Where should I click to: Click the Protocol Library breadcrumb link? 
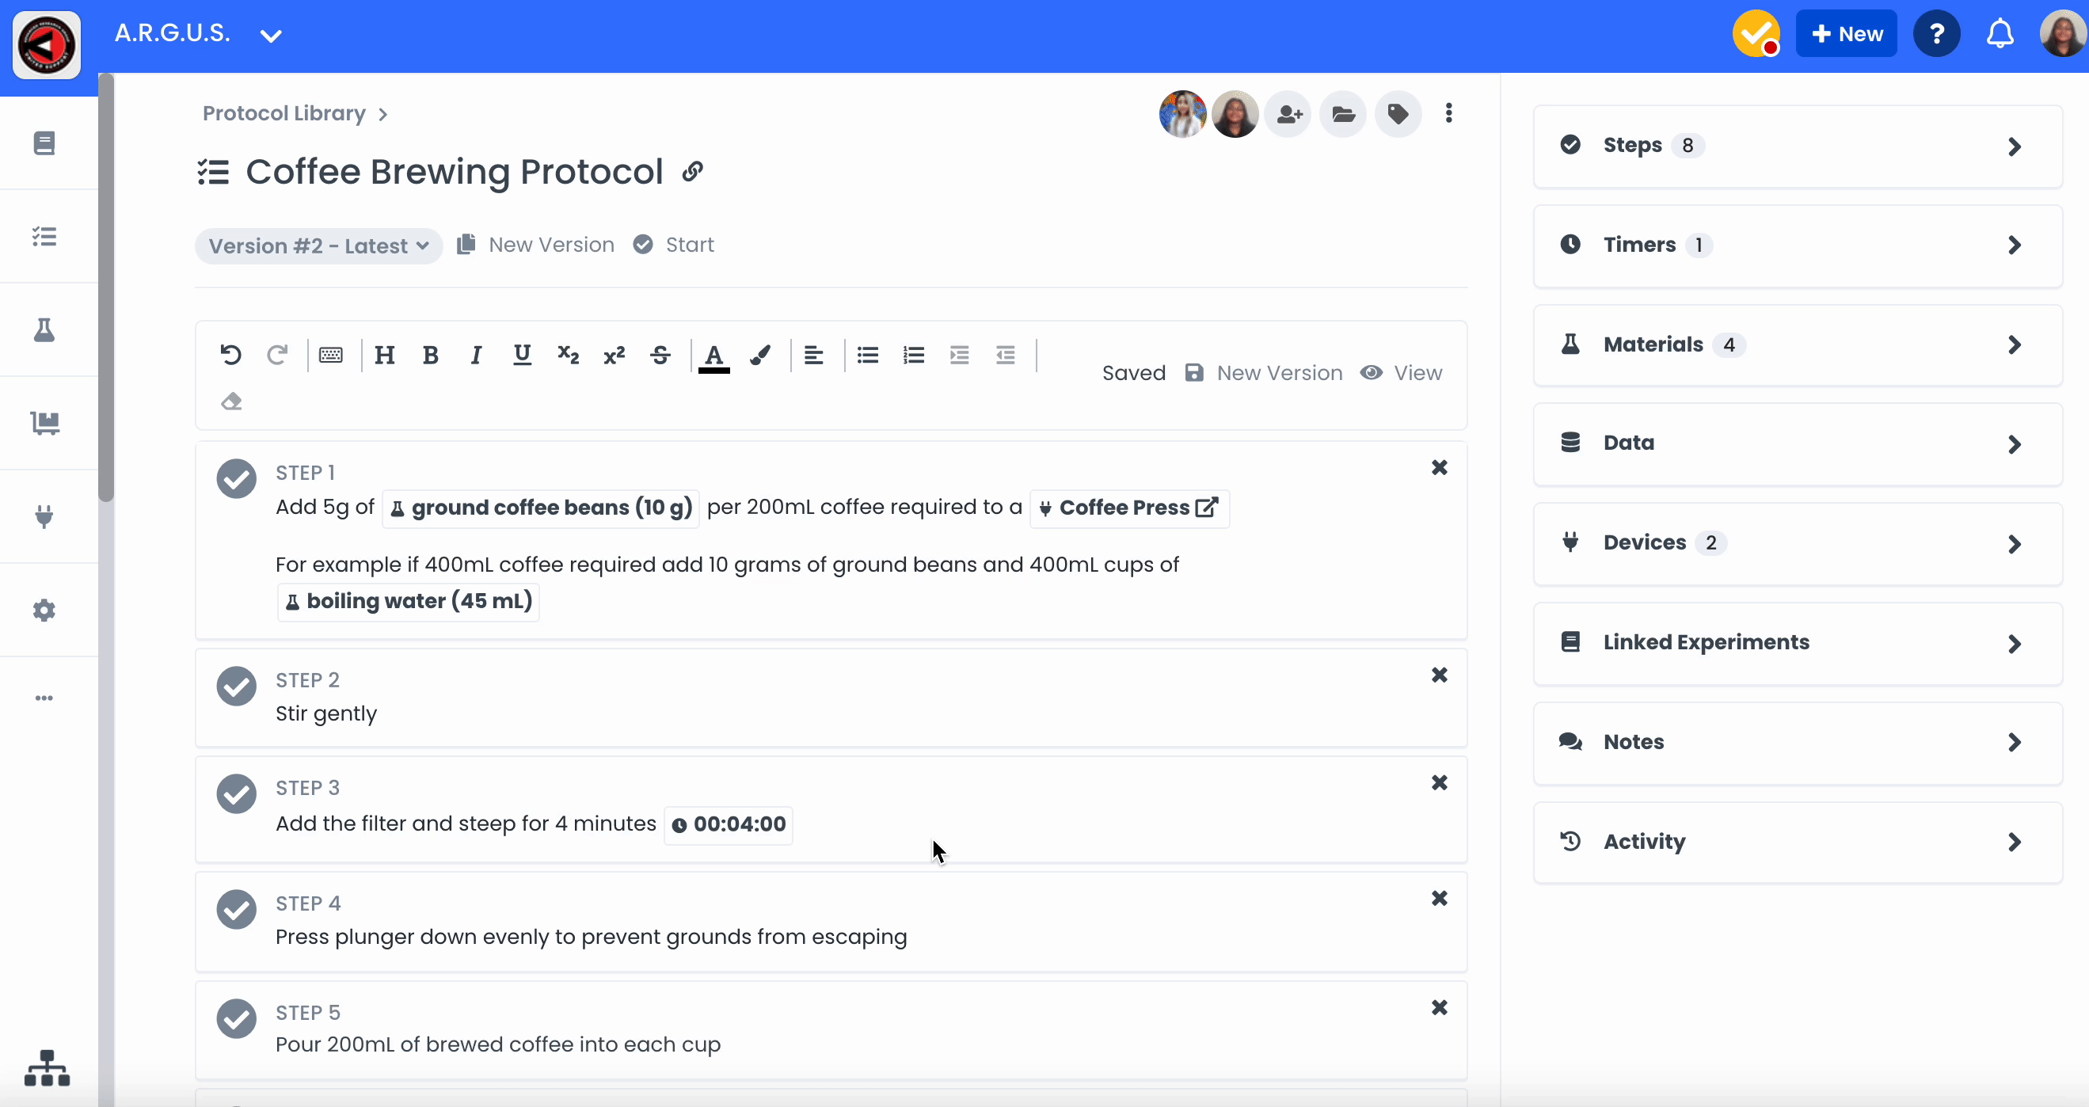283,113
